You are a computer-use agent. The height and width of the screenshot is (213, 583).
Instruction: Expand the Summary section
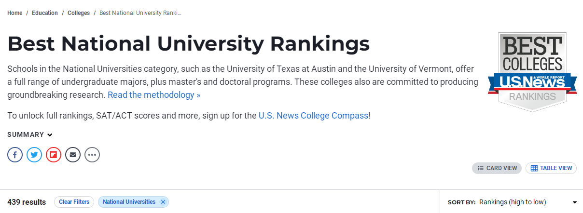point(30,134)
